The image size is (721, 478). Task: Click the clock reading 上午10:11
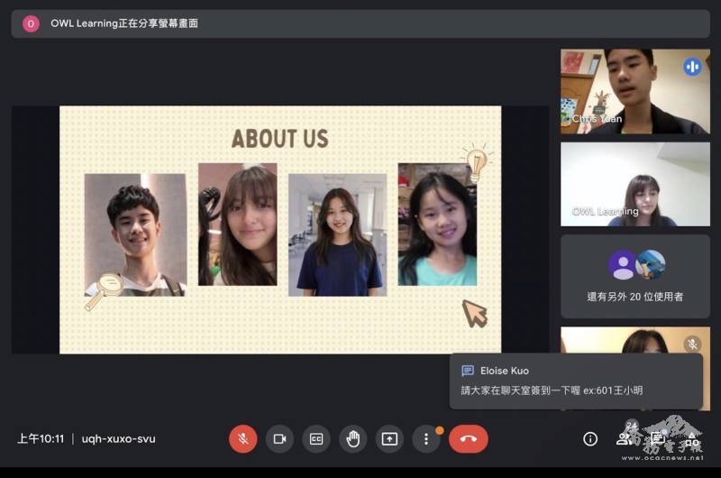41,439
